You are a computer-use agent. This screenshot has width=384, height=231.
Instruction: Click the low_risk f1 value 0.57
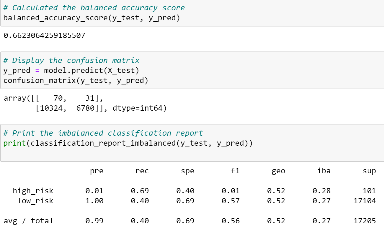tap(231, 201)
